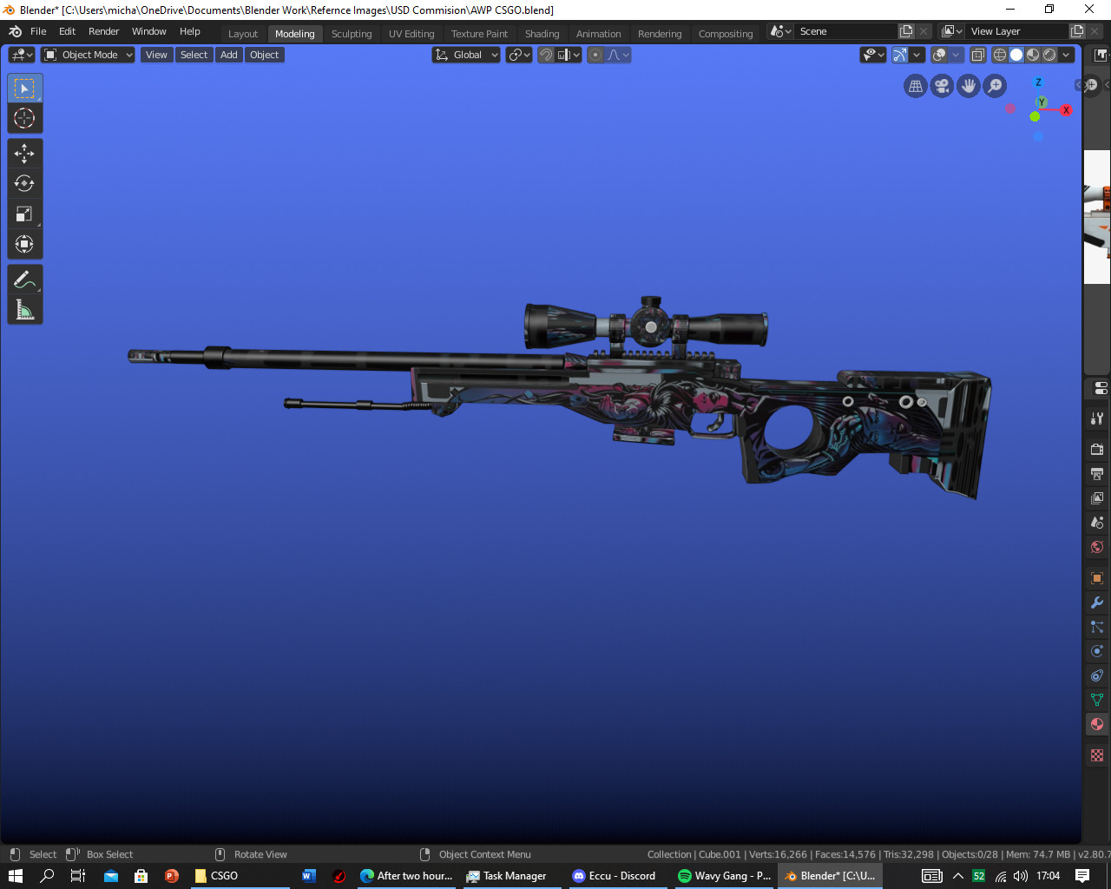Activate the Rotate tool
The image size is (1111, 889).
[x=24, y=183]
